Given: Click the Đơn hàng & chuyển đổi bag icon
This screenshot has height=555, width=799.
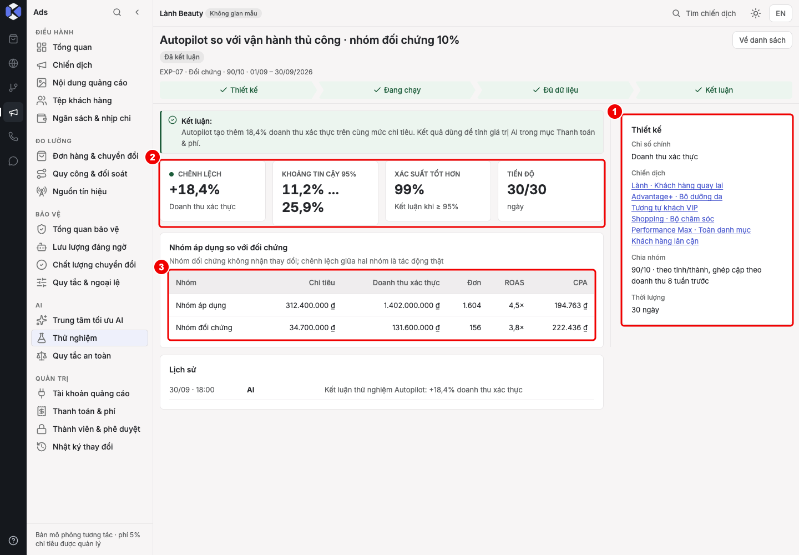Looking at the screenshot, I should click(x=42, y=156).
